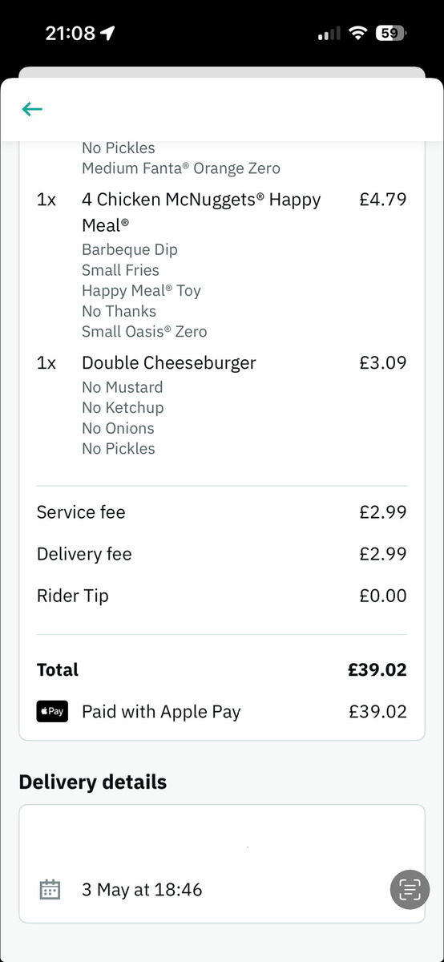Tap the battery indicator showing 59

coord(390,33)
